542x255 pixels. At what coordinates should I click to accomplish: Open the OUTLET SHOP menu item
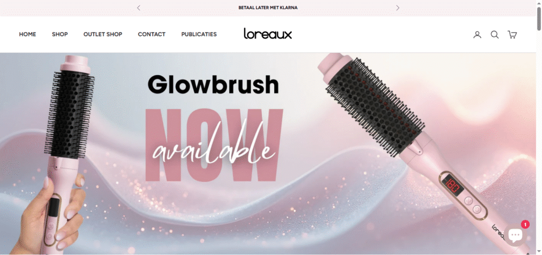click(x=103, y=34)
